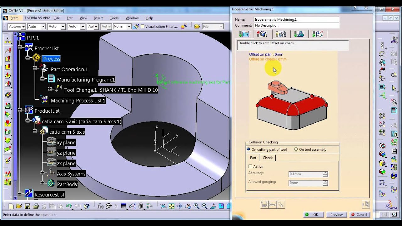
Task: Click the tree structure icon in bottom toolbar
Action: pyautogui.click(x=133, y=206)
